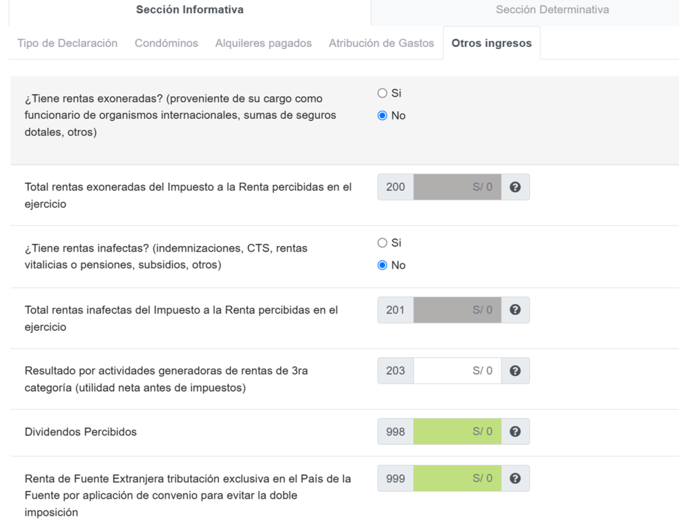This screenshot has height=523, width=679.
Task: Click the field 203 amount input
Action: tap(458, 371)
